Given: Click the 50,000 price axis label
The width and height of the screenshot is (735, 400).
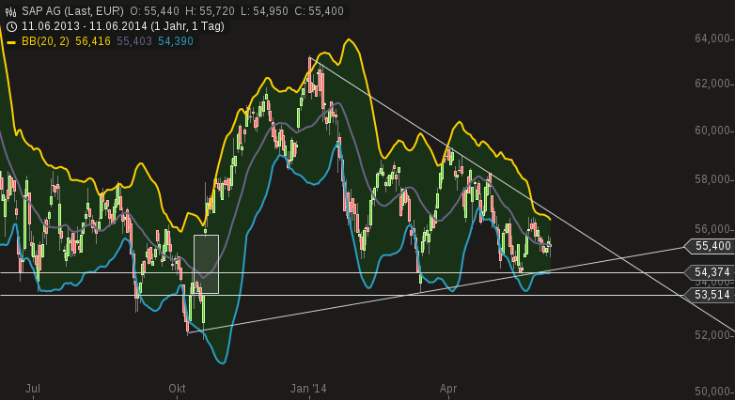Looking at the screenshot, I should coord(712,392).
